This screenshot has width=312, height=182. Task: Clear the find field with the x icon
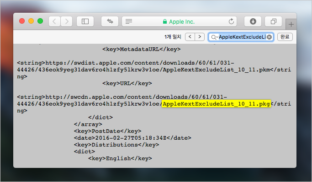point(269,37)
